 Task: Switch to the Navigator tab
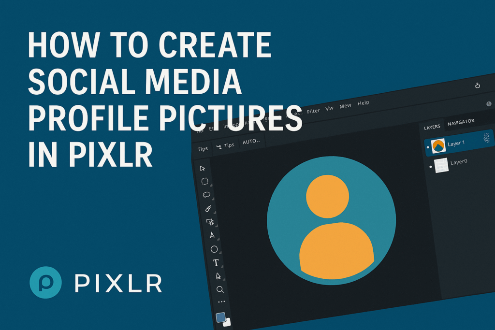461,122
